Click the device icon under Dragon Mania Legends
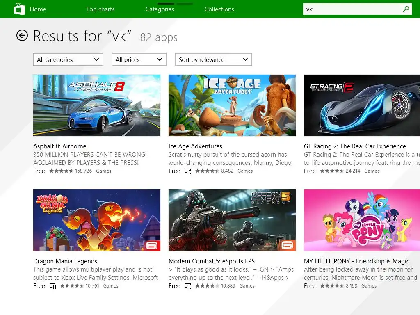Screen dimensions: 420x315 pyautogui.click(x=53, y=286)
